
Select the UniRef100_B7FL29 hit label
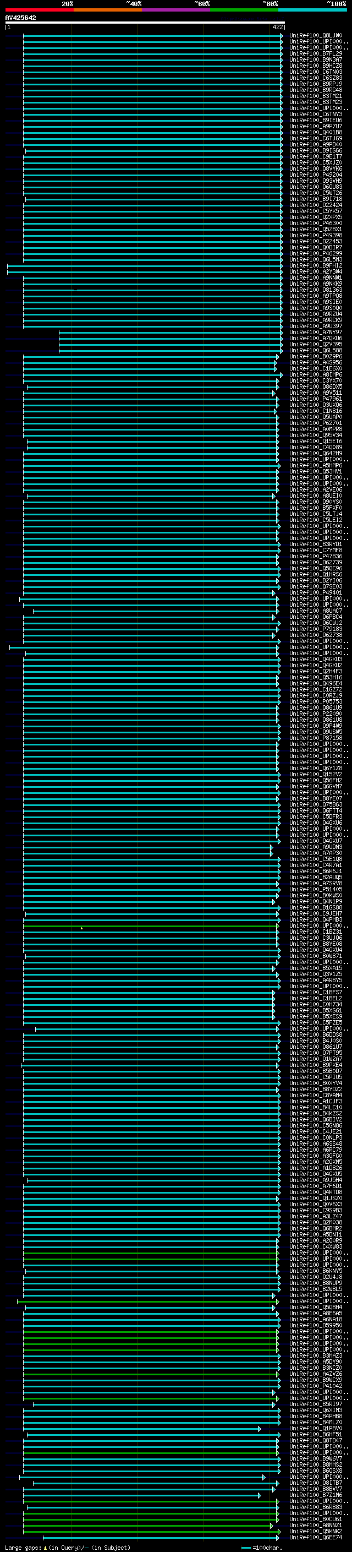point(316,53)
